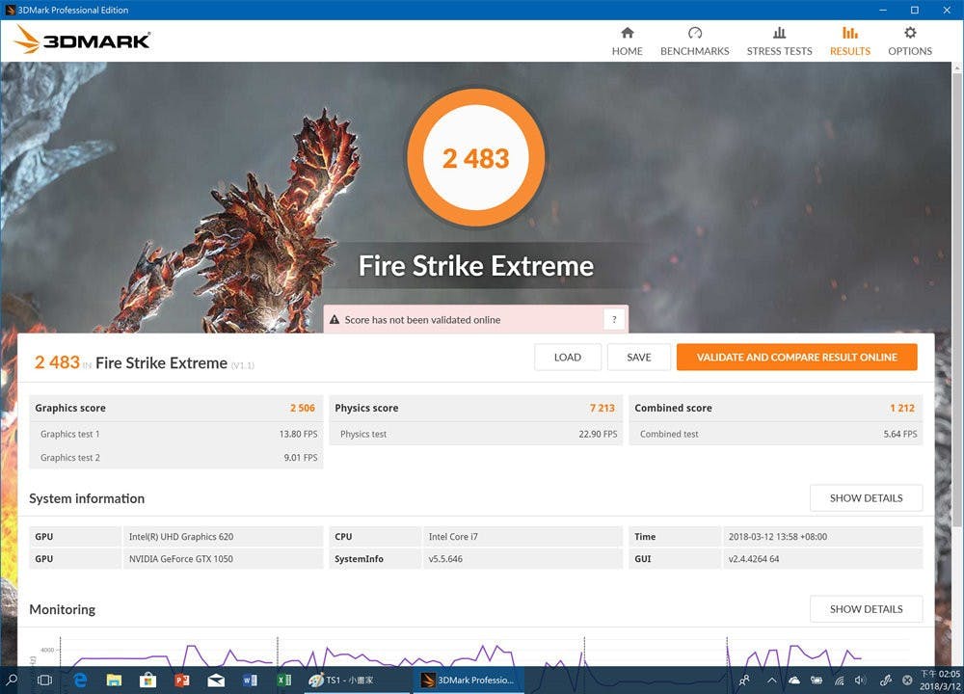The width and height of the screenshot is (964, 694).
Task: Open Windows search from the taskbar
Action: tap(13, 680)
